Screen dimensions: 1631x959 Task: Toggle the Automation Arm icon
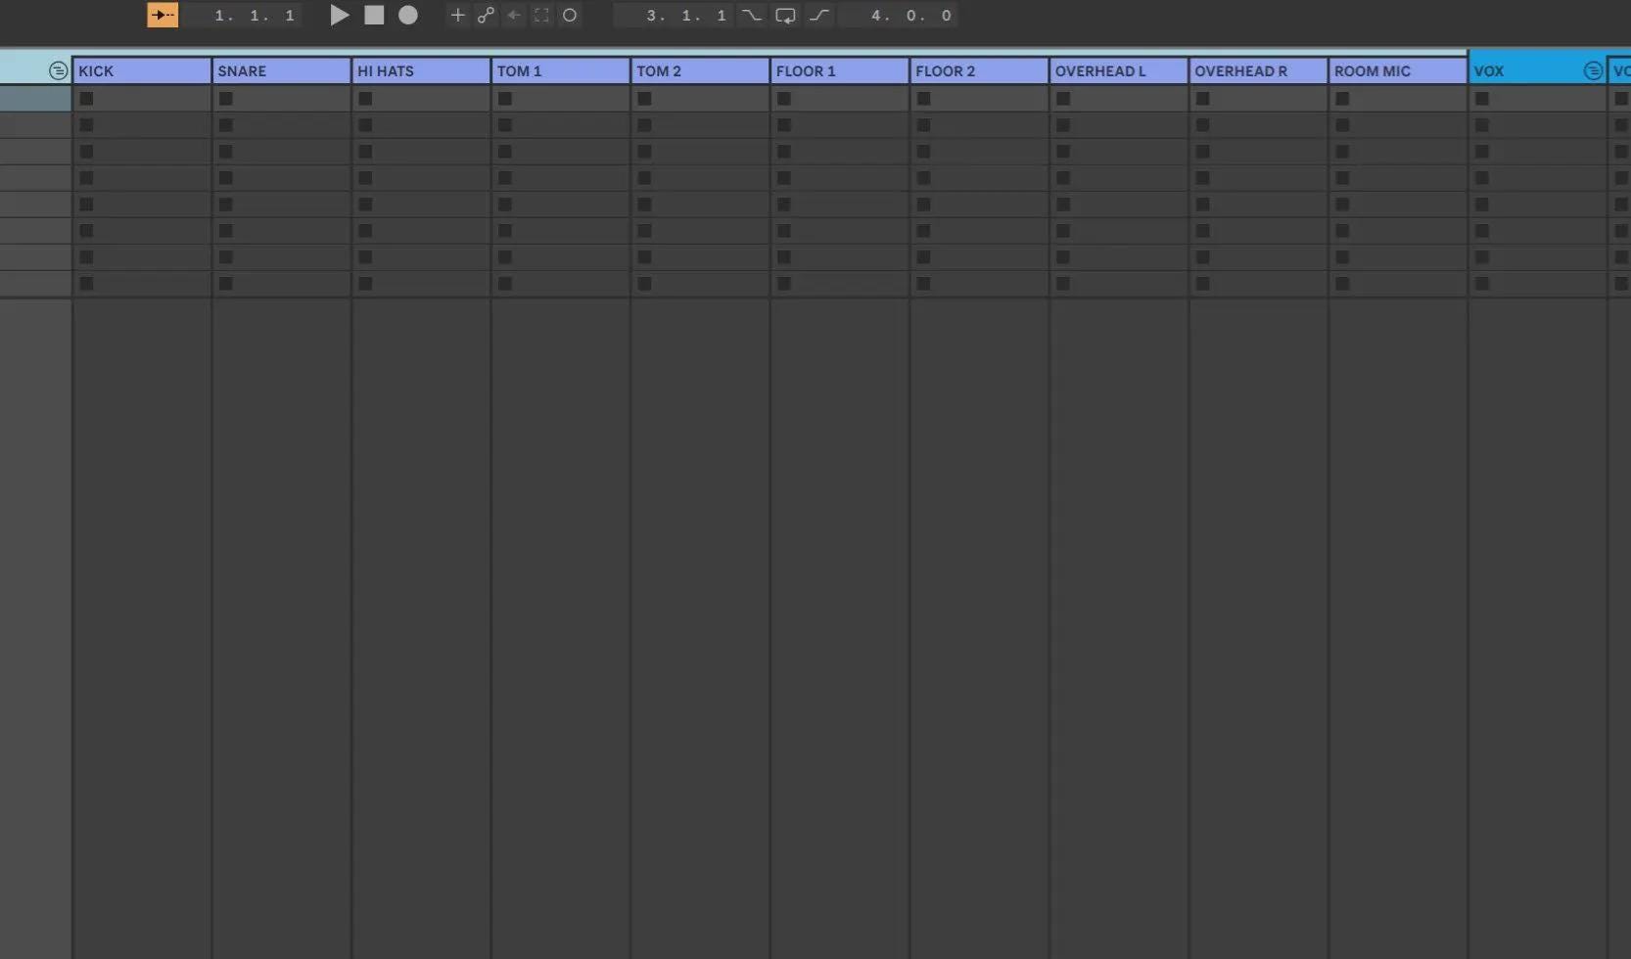point(486,15)
